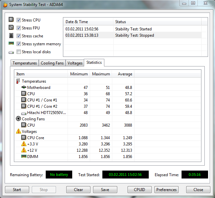This screenshot has width=215, height=198.
Task: Click the FPU percent icon beside Stress FPU
Action: click(11, 27)
